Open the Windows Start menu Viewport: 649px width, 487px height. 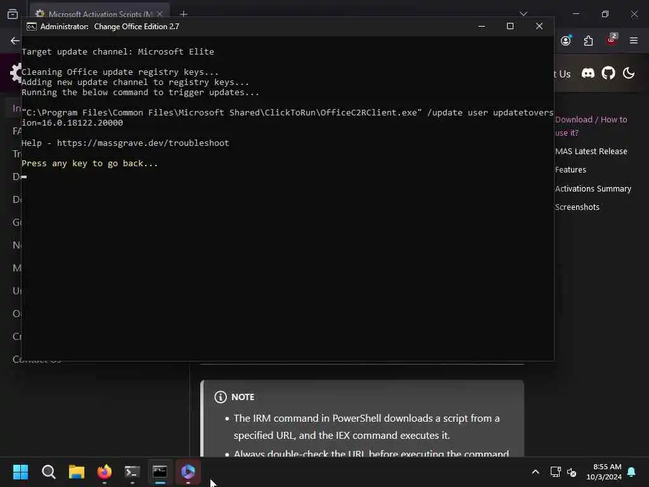pos(20,472)
